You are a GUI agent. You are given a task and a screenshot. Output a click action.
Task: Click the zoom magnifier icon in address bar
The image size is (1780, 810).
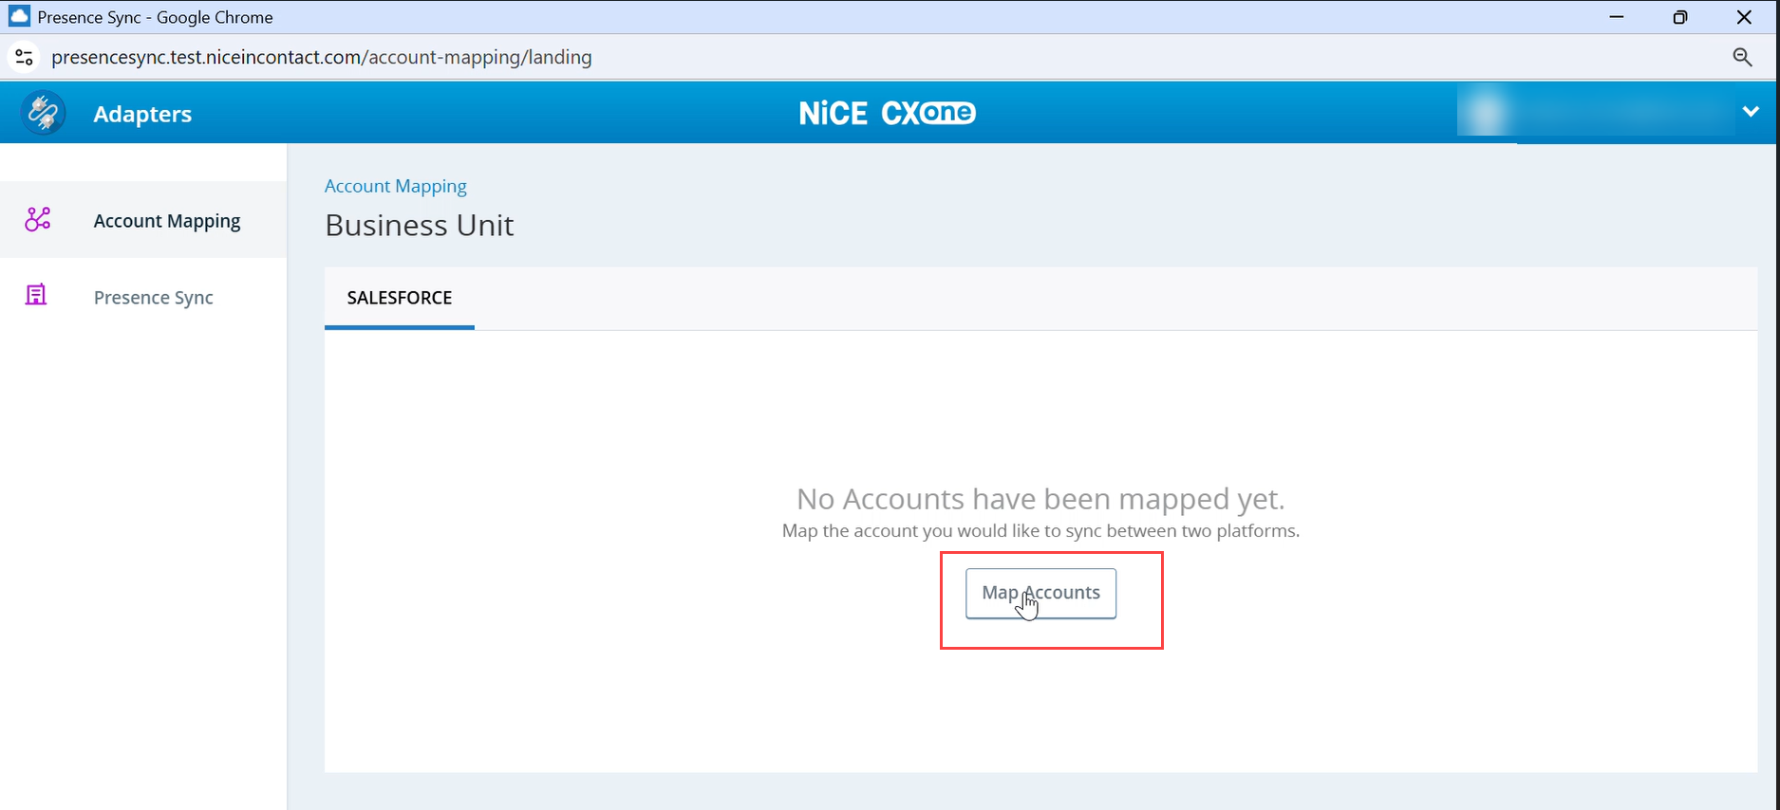(x=1742, y=57)
